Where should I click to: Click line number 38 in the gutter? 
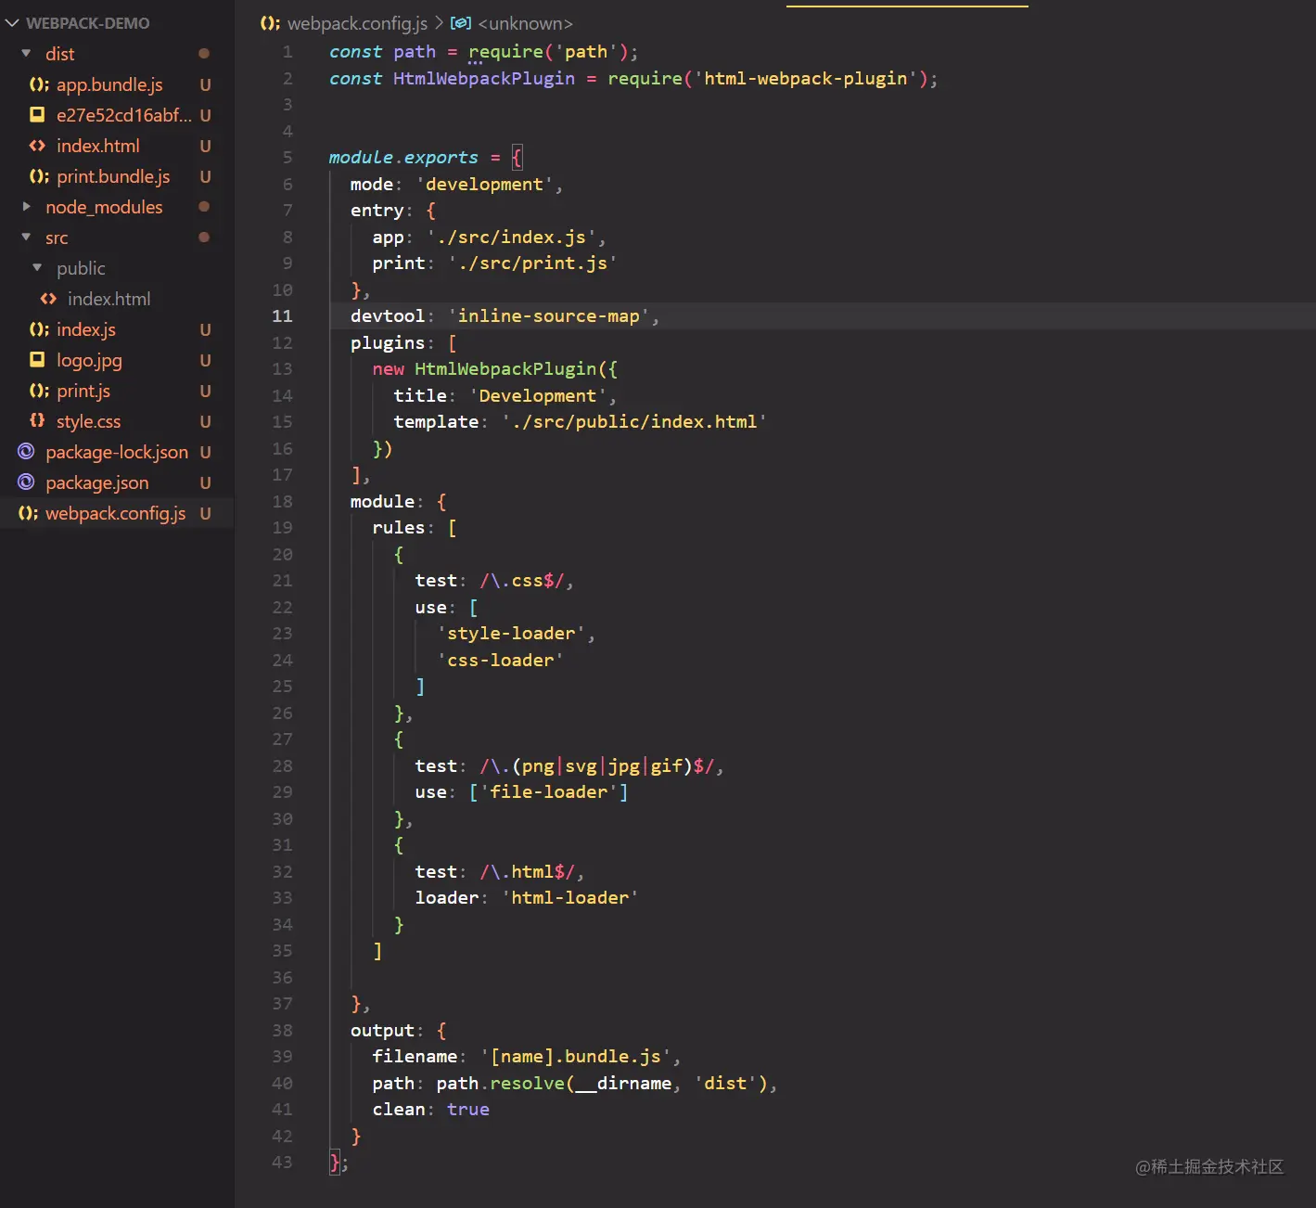pyautogui.click(x=282, y=1031)
